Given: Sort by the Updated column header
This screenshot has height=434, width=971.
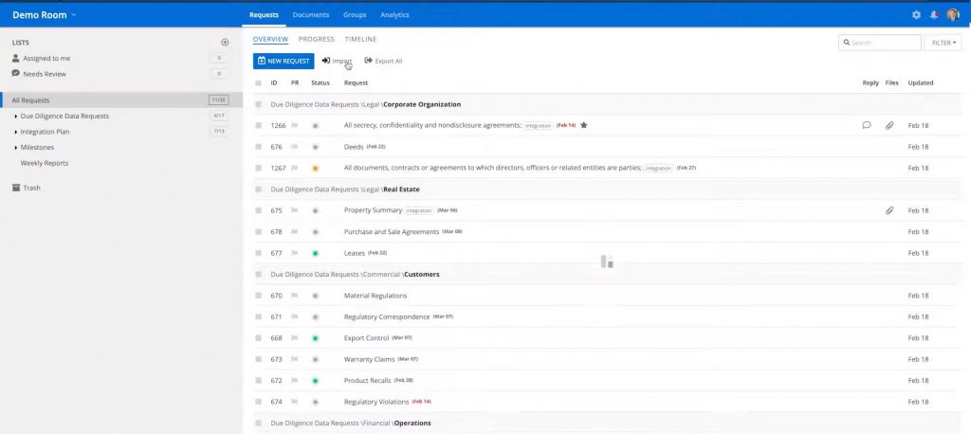Looking at the screenshot, I should [920, 82].
